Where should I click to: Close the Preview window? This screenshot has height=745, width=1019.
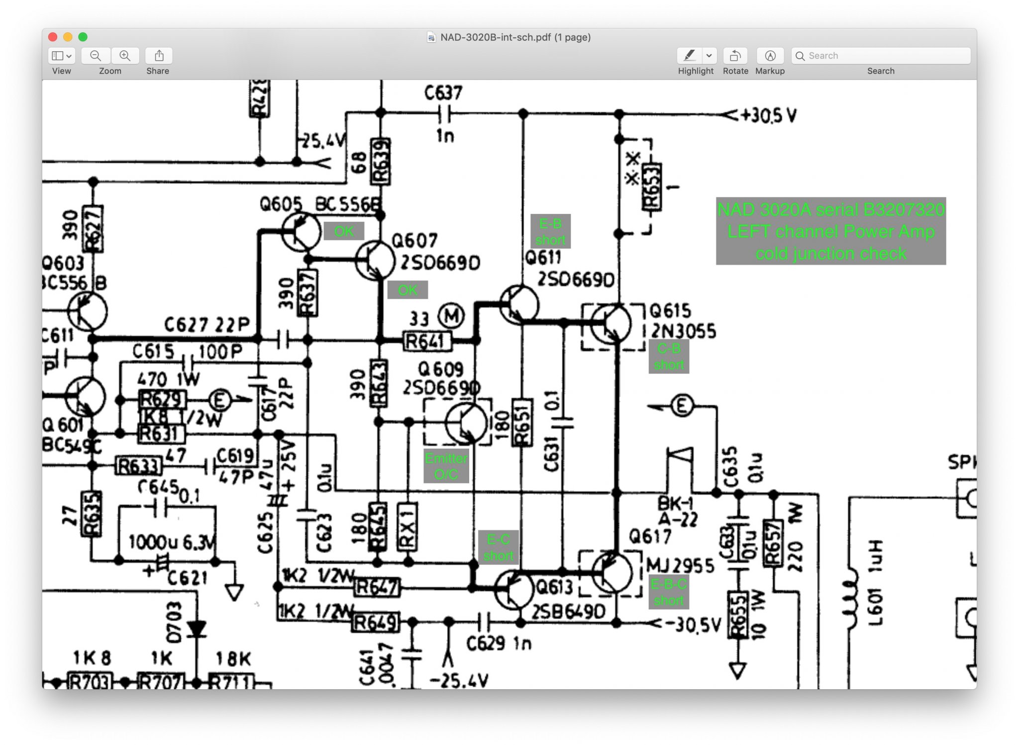click(53, 37)
